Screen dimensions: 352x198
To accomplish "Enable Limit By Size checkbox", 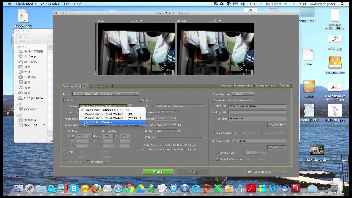I will point(217,153).
